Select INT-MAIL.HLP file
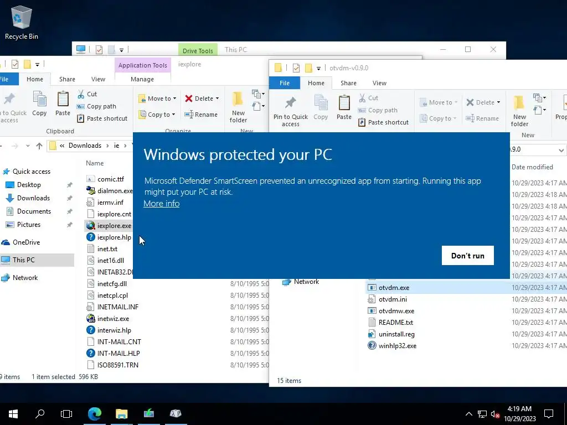Viewport: 567px width, 425px height. pyautogui.click(x=118, y=354)
